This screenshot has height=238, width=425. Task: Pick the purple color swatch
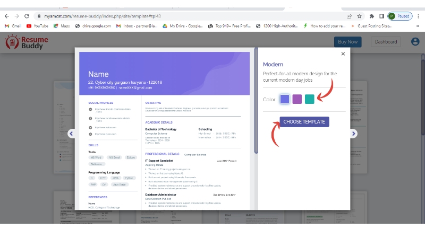[297, 99]
